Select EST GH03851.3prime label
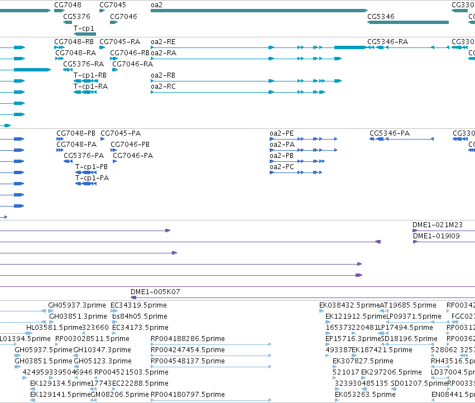Viewport: 475px width, 403px height. pos(78,316)
